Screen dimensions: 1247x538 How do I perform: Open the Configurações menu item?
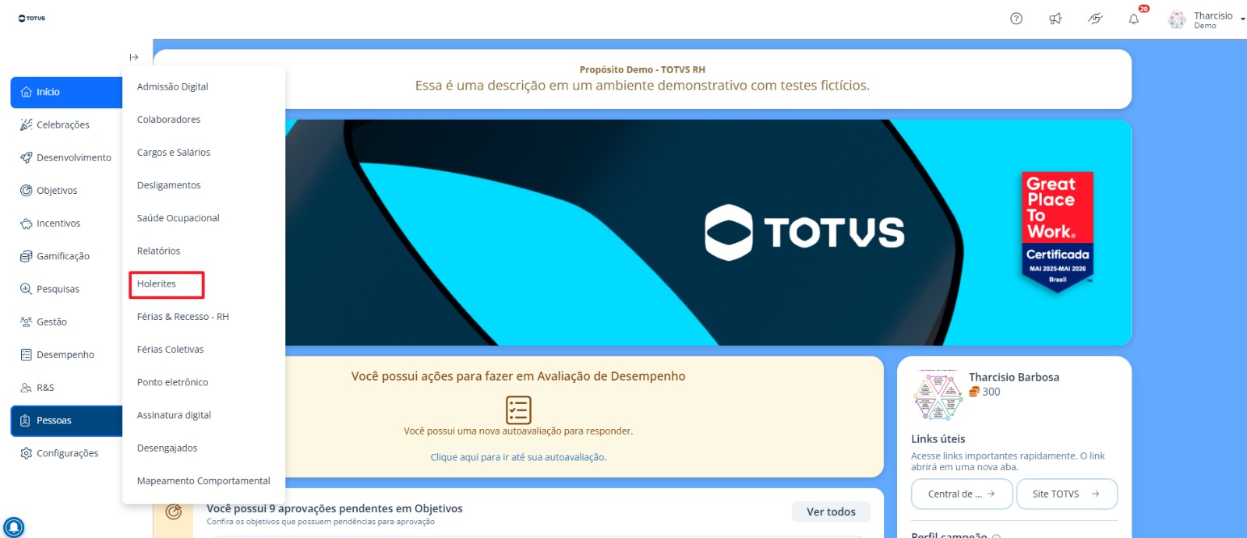pos(66,453)
